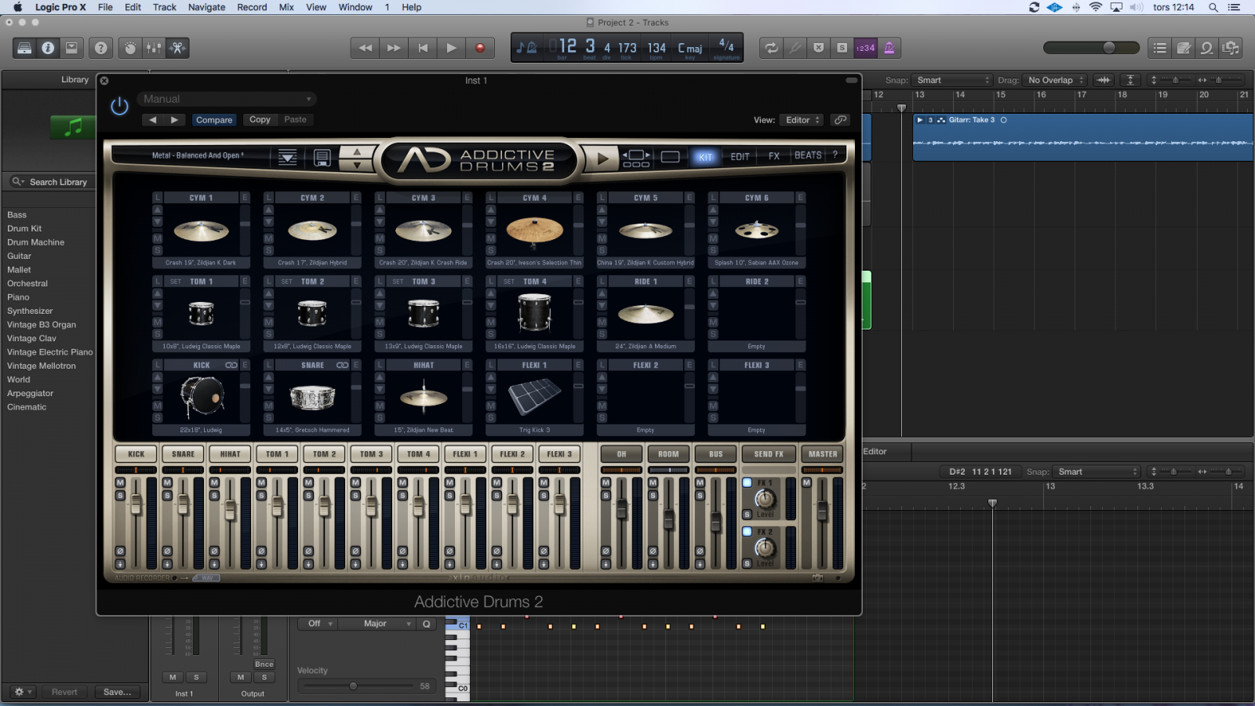Viewport: 1255px width, 706px height.
Task: Invert phase on the TOM 1 channel
Action: tap(261, 551)
